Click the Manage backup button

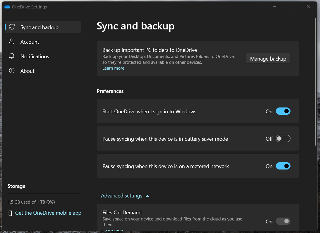268,59
